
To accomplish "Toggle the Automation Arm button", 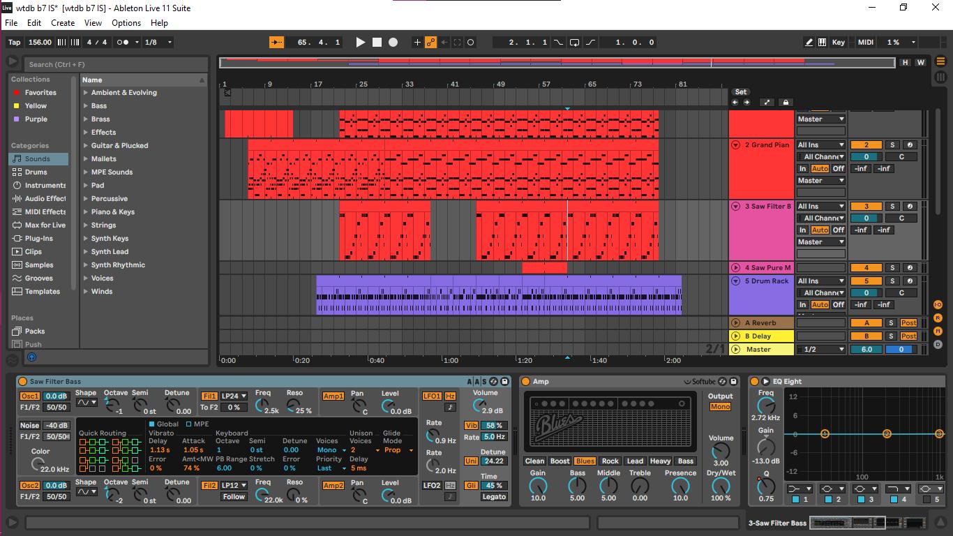I will click(x=430, y=43).
